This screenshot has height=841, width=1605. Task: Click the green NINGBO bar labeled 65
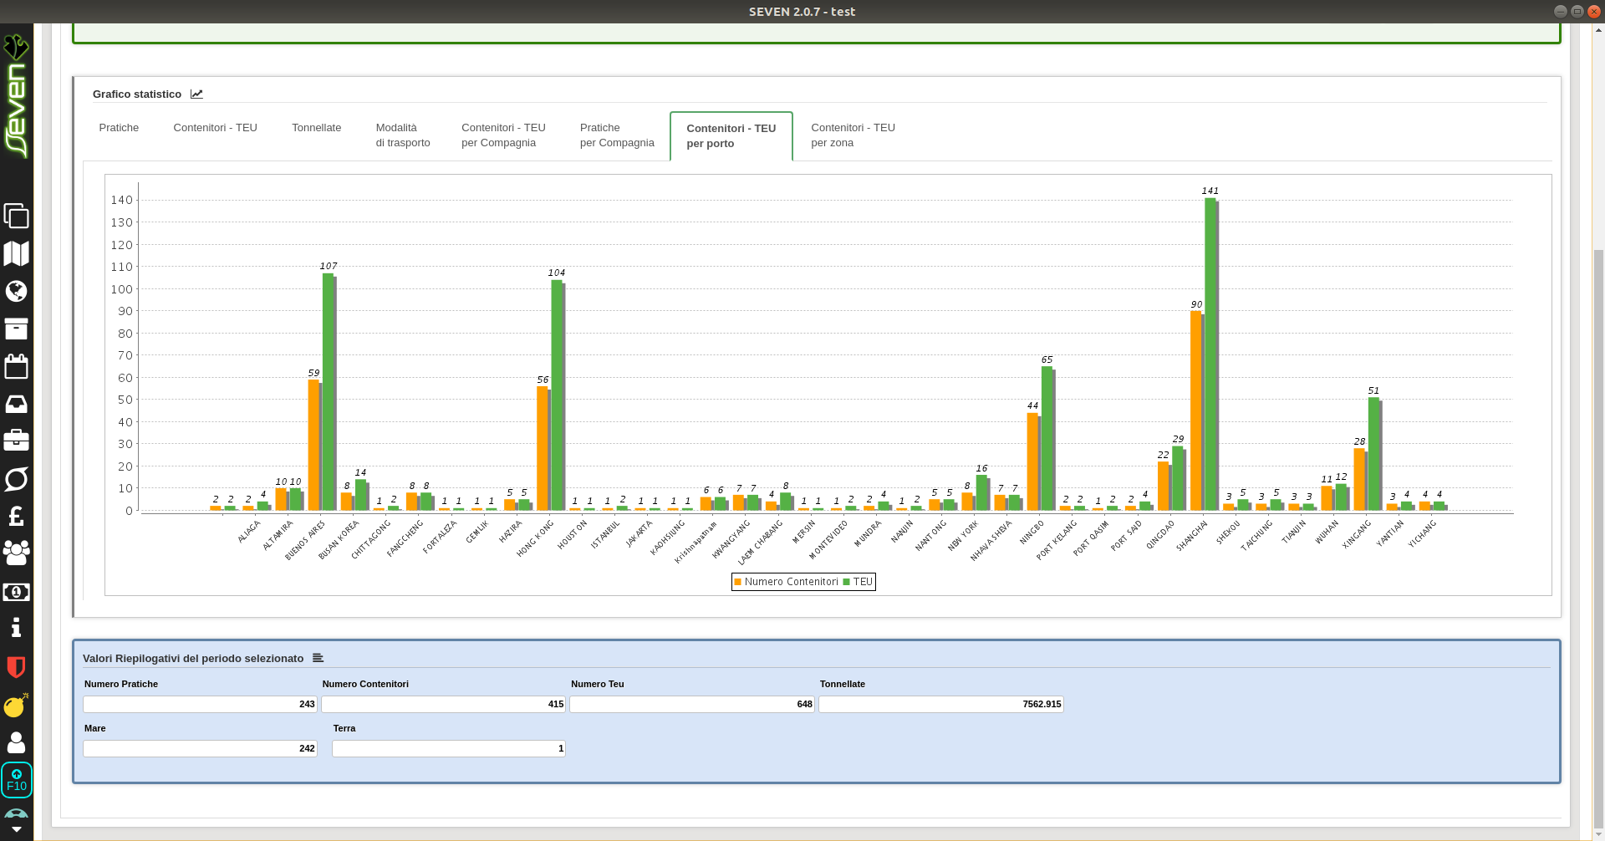(1047, 439)
